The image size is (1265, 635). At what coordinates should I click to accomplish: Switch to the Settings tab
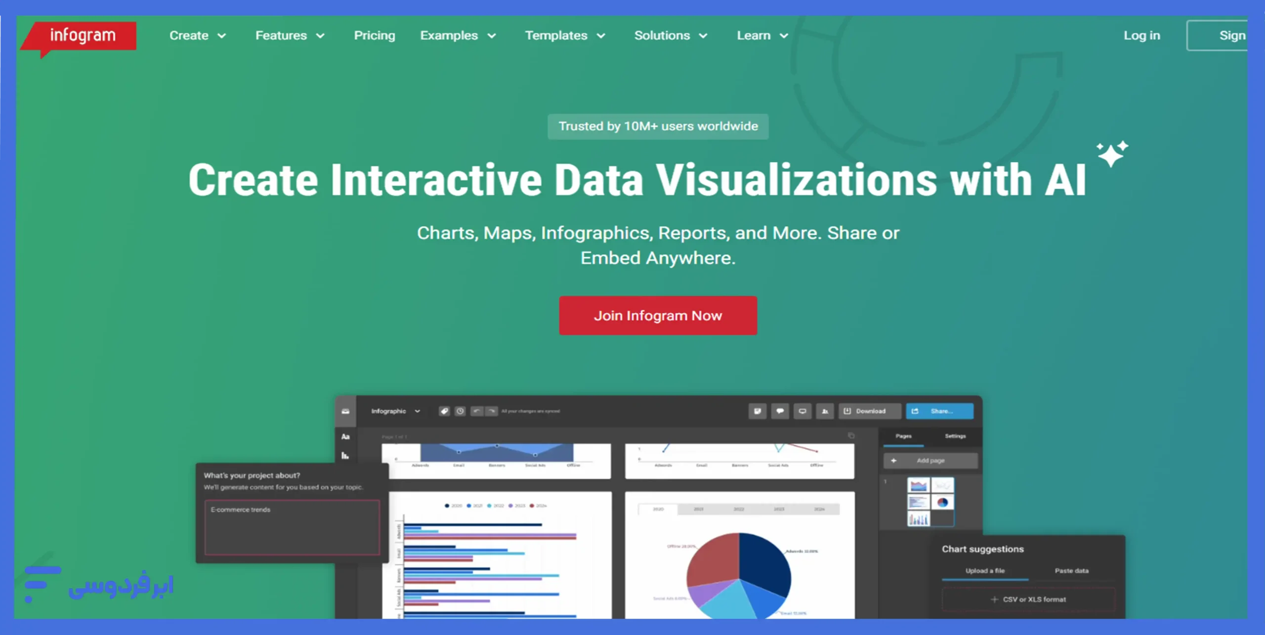point(955,436)
